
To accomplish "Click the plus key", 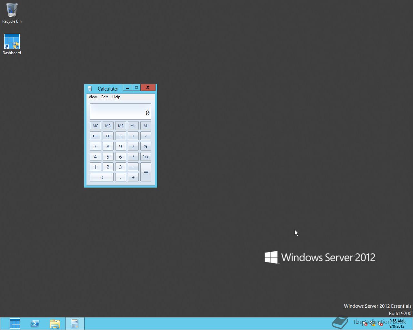I will [133, 177].
